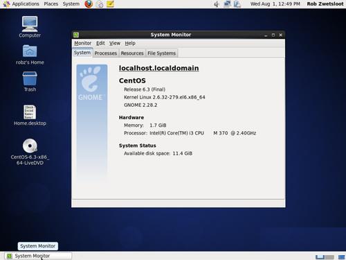
Task: Open the mail launcher in top panel
Action: point(100,4)
